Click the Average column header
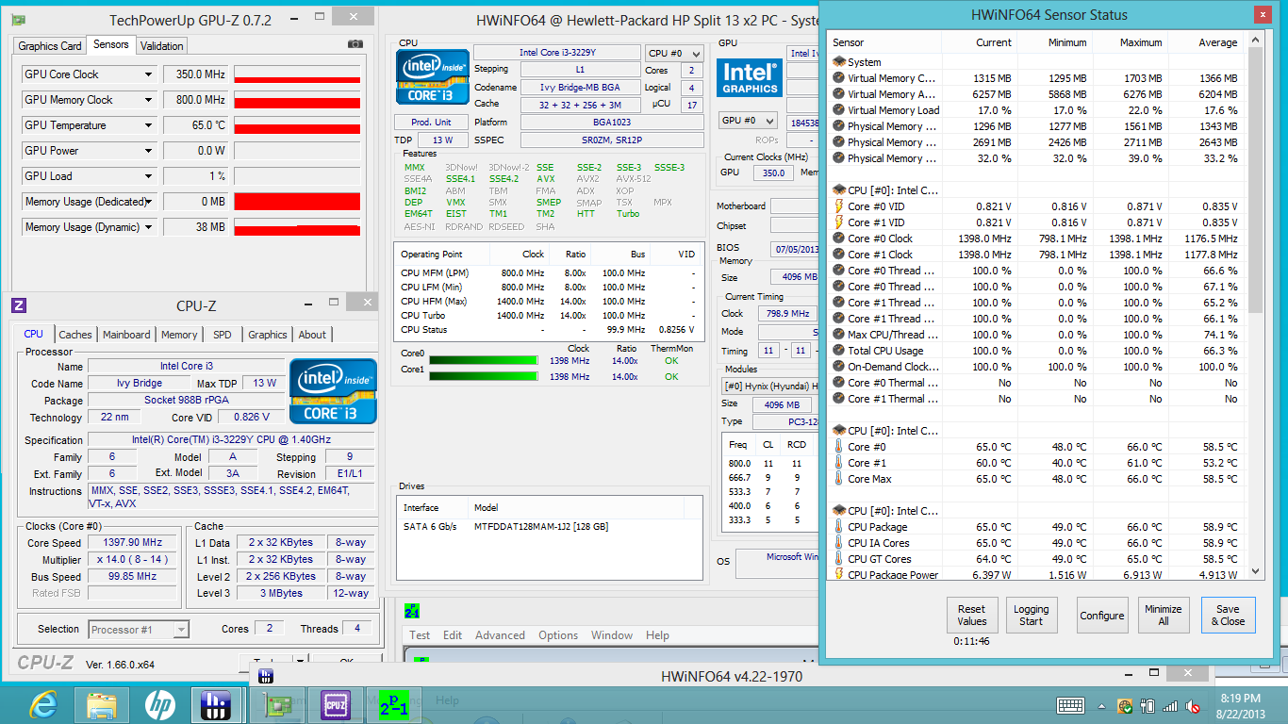The image size is (1288, 724). 1206,42
